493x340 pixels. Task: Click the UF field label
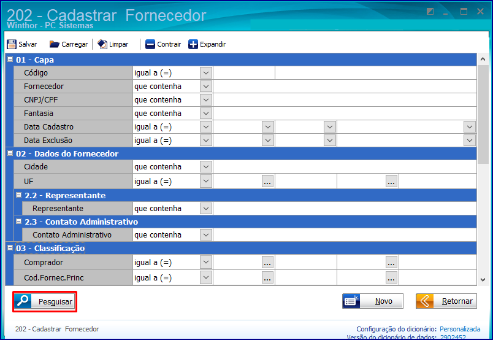[29, 182]
